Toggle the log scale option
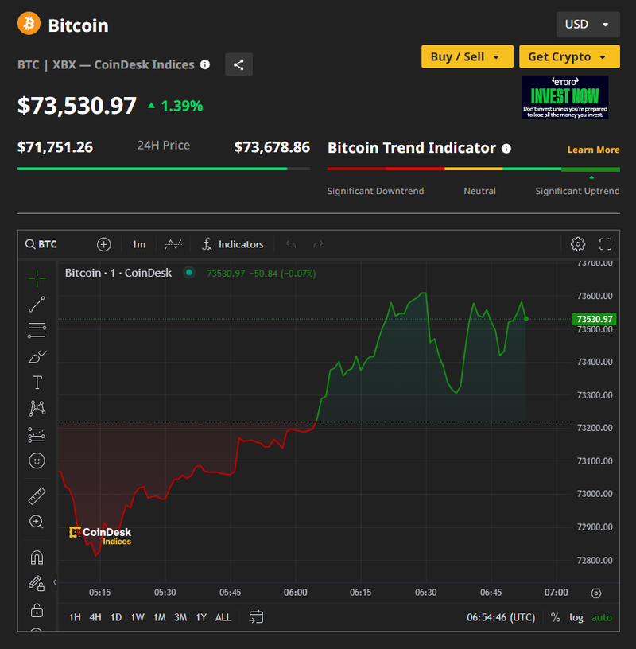Viewport: 636px width, 649px height. coord(576,617)
